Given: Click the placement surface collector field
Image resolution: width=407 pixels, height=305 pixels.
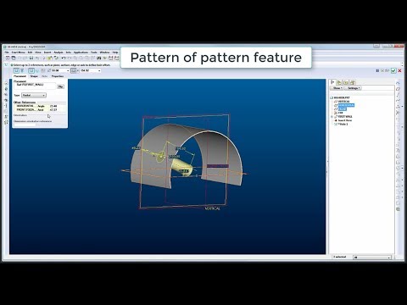Looking at the screenshot, I should coord(35,85).
